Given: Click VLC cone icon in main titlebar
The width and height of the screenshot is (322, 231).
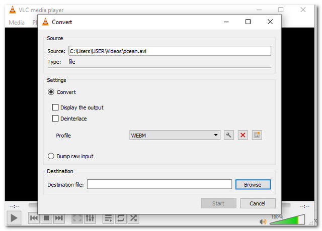Looking at the screenshot, I should [13, 10].
